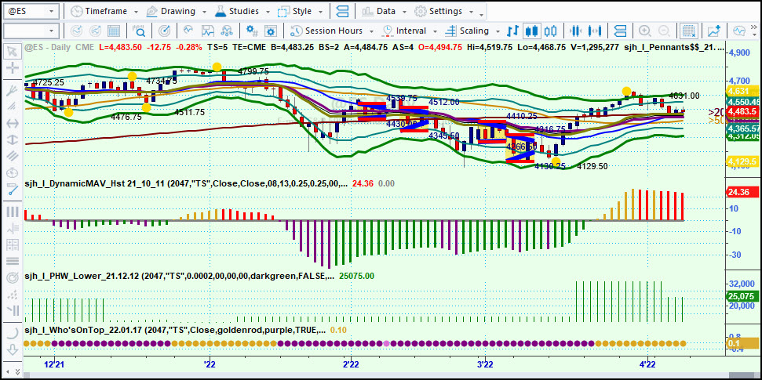Click the expand bar spacing icon

coord(594,31)
